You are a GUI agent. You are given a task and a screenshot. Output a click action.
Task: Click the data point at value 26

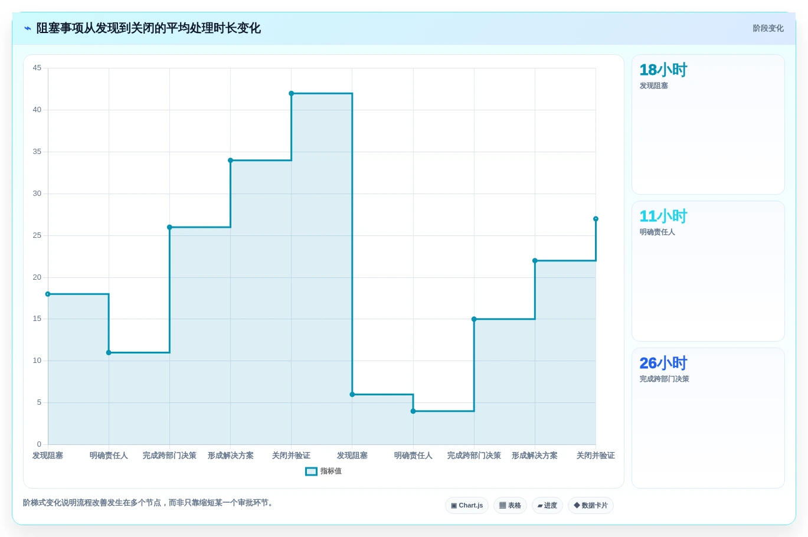tap(169, 227)
